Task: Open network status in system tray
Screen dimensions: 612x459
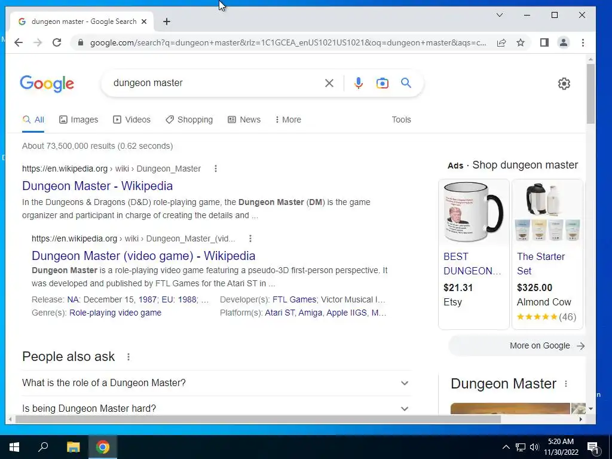Action: click(x=521, y=447)
